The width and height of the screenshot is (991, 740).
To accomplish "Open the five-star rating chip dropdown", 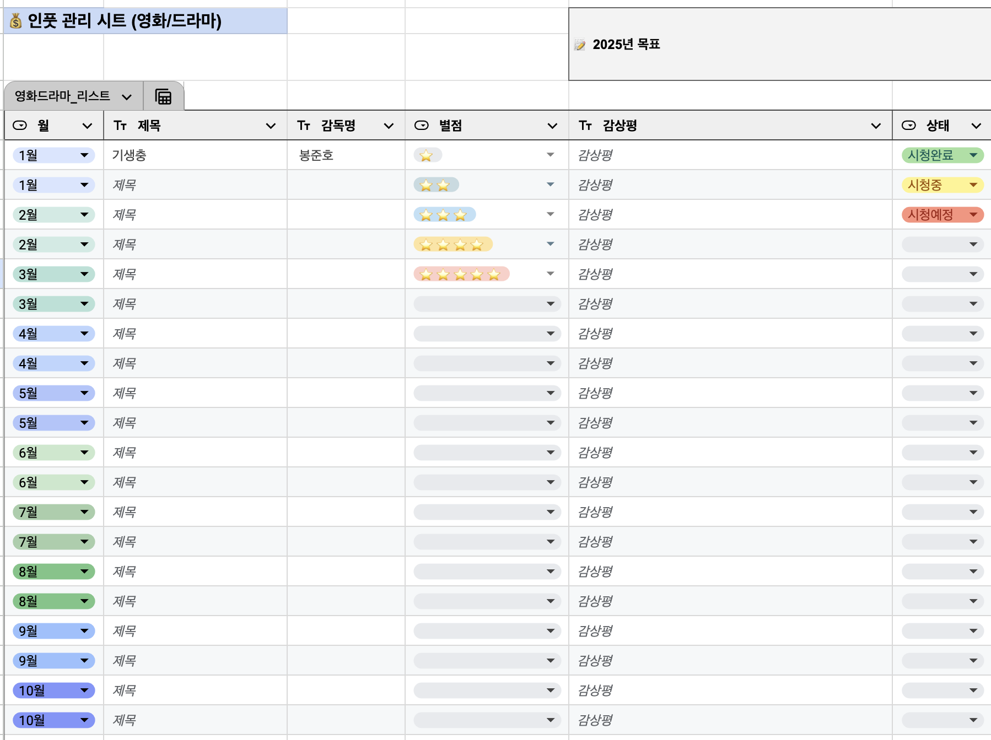I will tap(550, 274).
